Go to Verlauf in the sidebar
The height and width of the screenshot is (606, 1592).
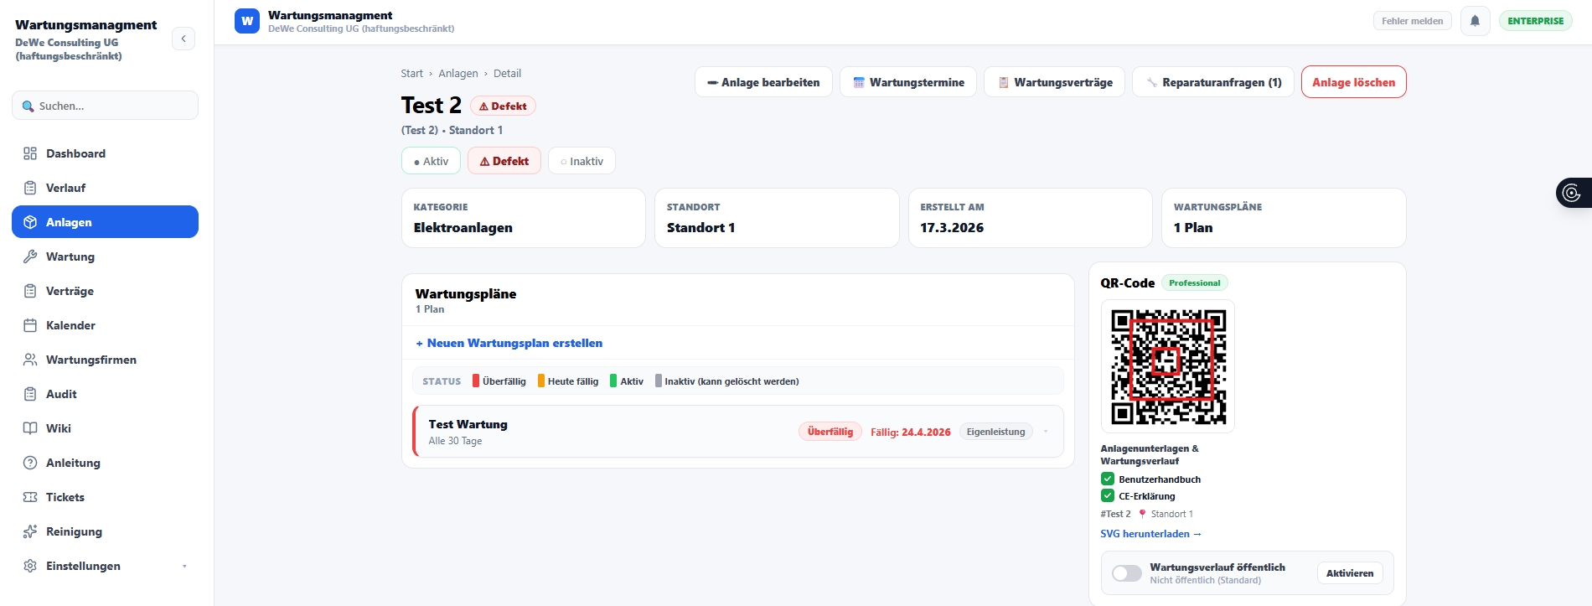pos(105,188)
